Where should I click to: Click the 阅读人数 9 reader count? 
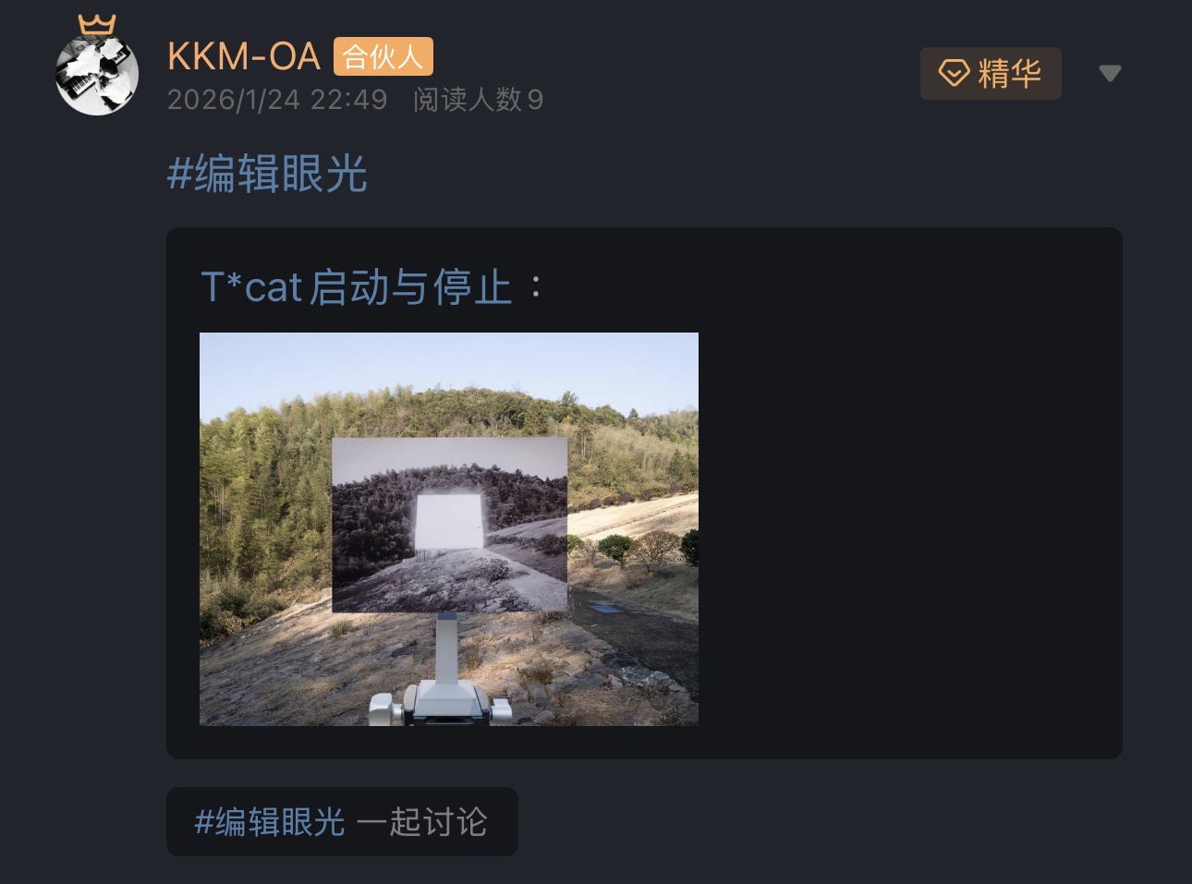pyautogui.click(x=478, y=100)
